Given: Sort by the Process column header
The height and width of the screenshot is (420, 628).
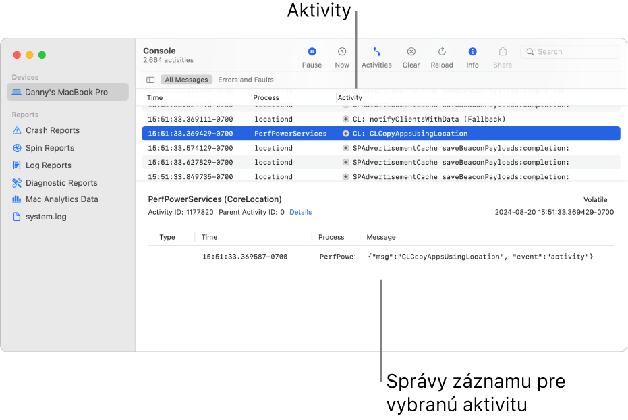Looking at the screenshot, I should (266, 98).
